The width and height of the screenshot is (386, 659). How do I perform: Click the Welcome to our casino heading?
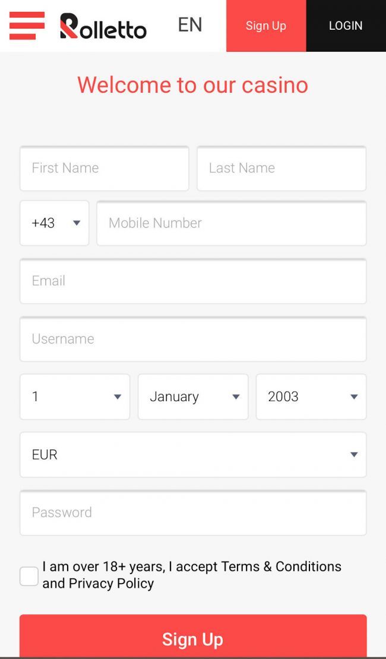pos(192,85)
